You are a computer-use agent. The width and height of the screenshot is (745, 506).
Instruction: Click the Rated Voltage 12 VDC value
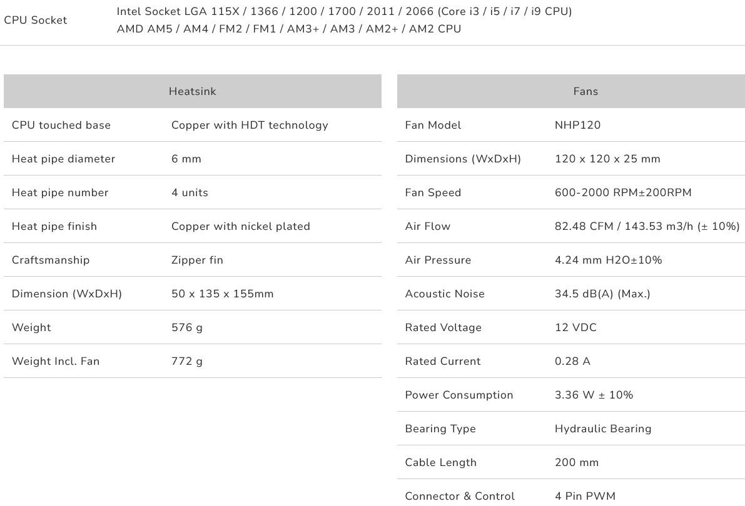(x=575, y=327)
